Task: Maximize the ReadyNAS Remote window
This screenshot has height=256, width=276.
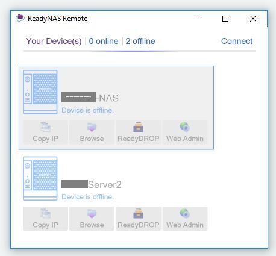Action: pos(225,19)
